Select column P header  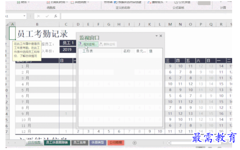click(x=201, y=24)
